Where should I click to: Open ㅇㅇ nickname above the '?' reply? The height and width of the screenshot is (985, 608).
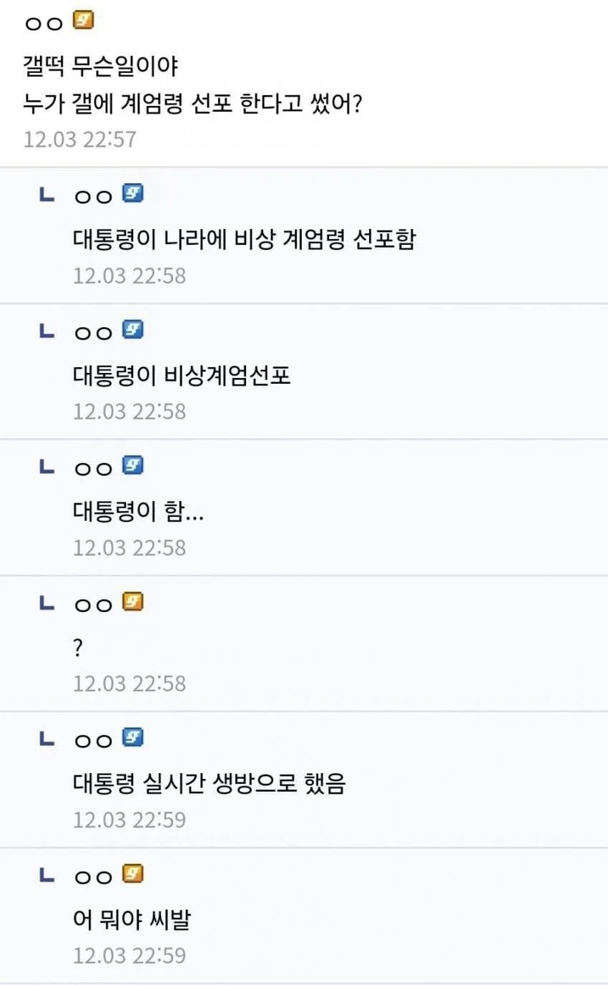[94, 604]
